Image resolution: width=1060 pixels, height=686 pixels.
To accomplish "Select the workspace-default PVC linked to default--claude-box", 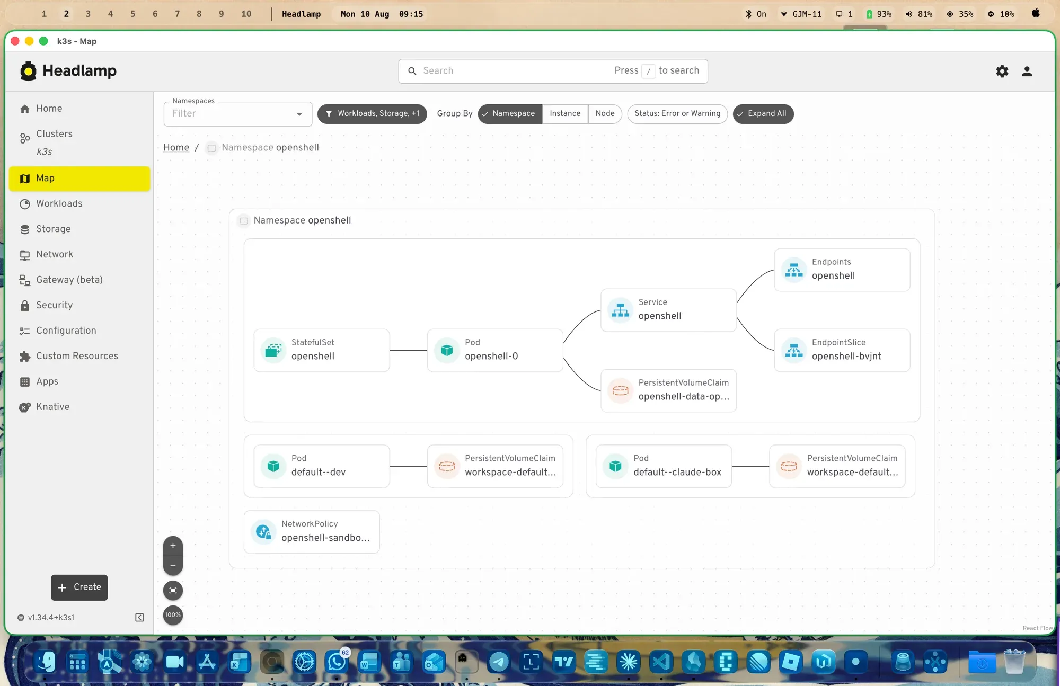I will click(x=837, y=466).
